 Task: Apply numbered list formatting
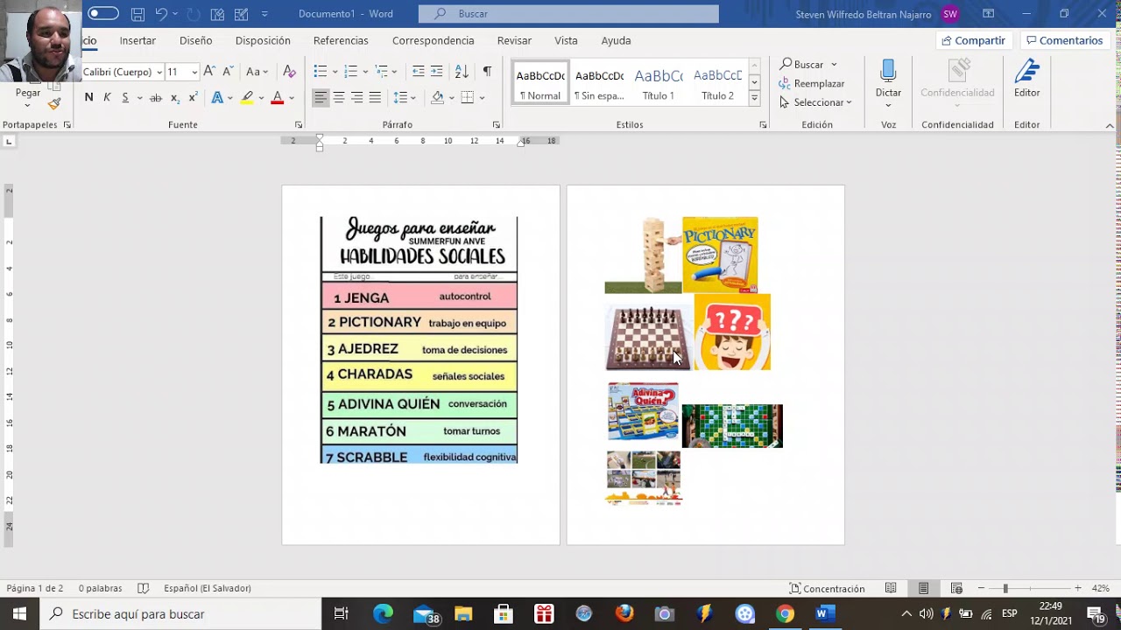(x=350, y=71)
